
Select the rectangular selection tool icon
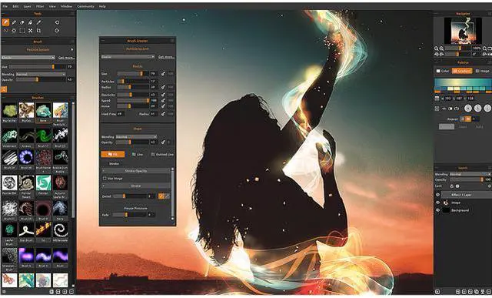click(22, 31)
